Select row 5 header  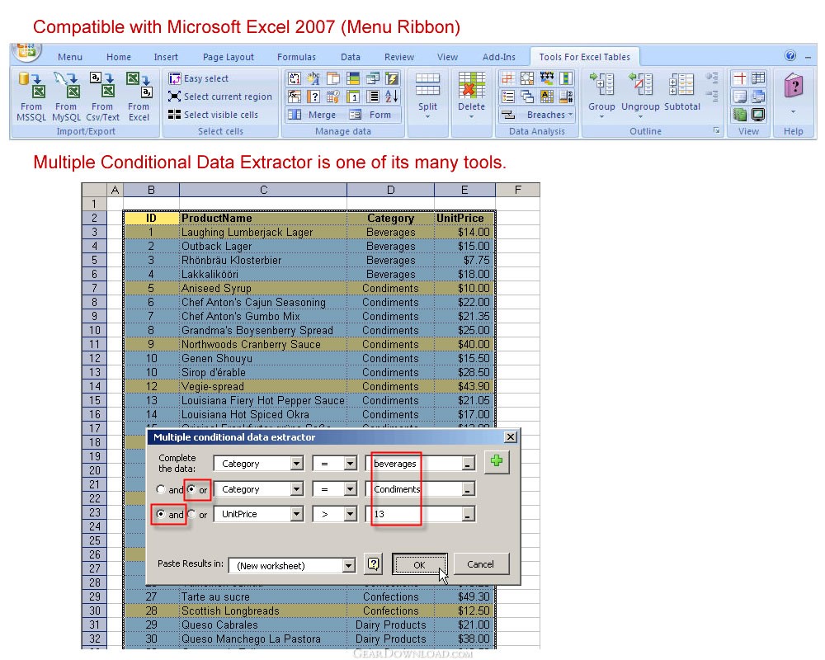[x=94, y=260]
